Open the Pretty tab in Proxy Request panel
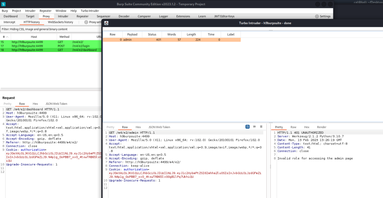 click(x=7, y=104)
